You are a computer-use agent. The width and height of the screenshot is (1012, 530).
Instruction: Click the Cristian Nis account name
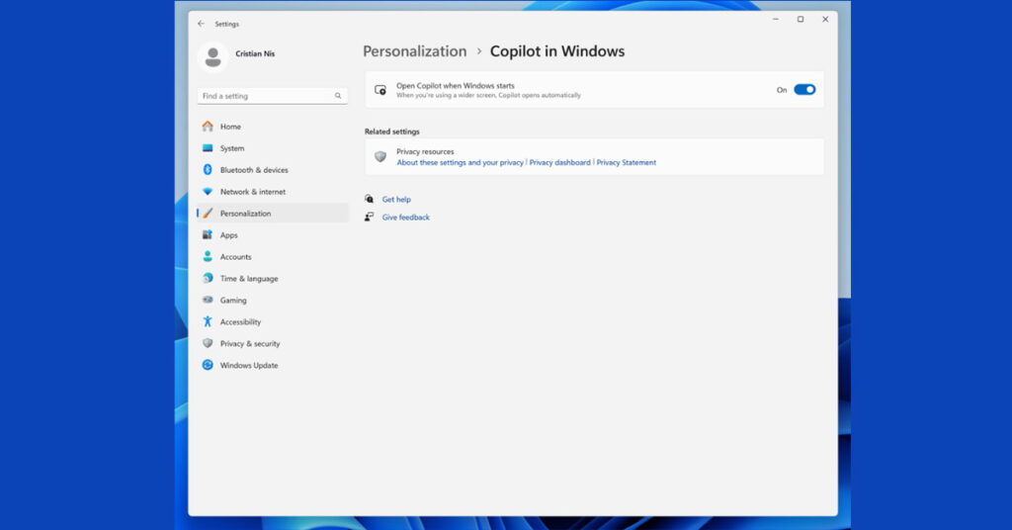(x=255, y=53)
